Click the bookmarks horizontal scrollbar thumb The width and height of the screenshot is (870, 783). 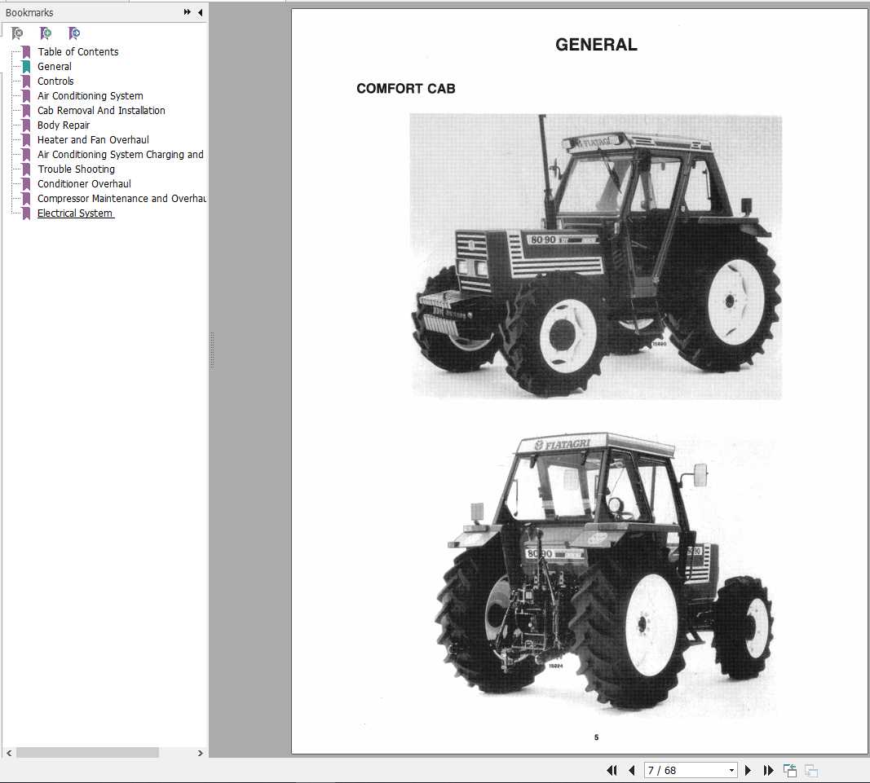click(x=87, y=753)
